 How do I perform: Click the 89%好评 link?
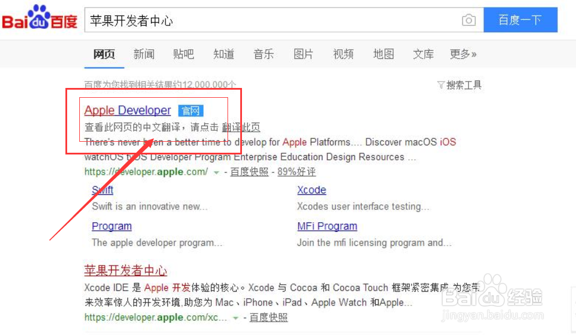click(296, 172)
